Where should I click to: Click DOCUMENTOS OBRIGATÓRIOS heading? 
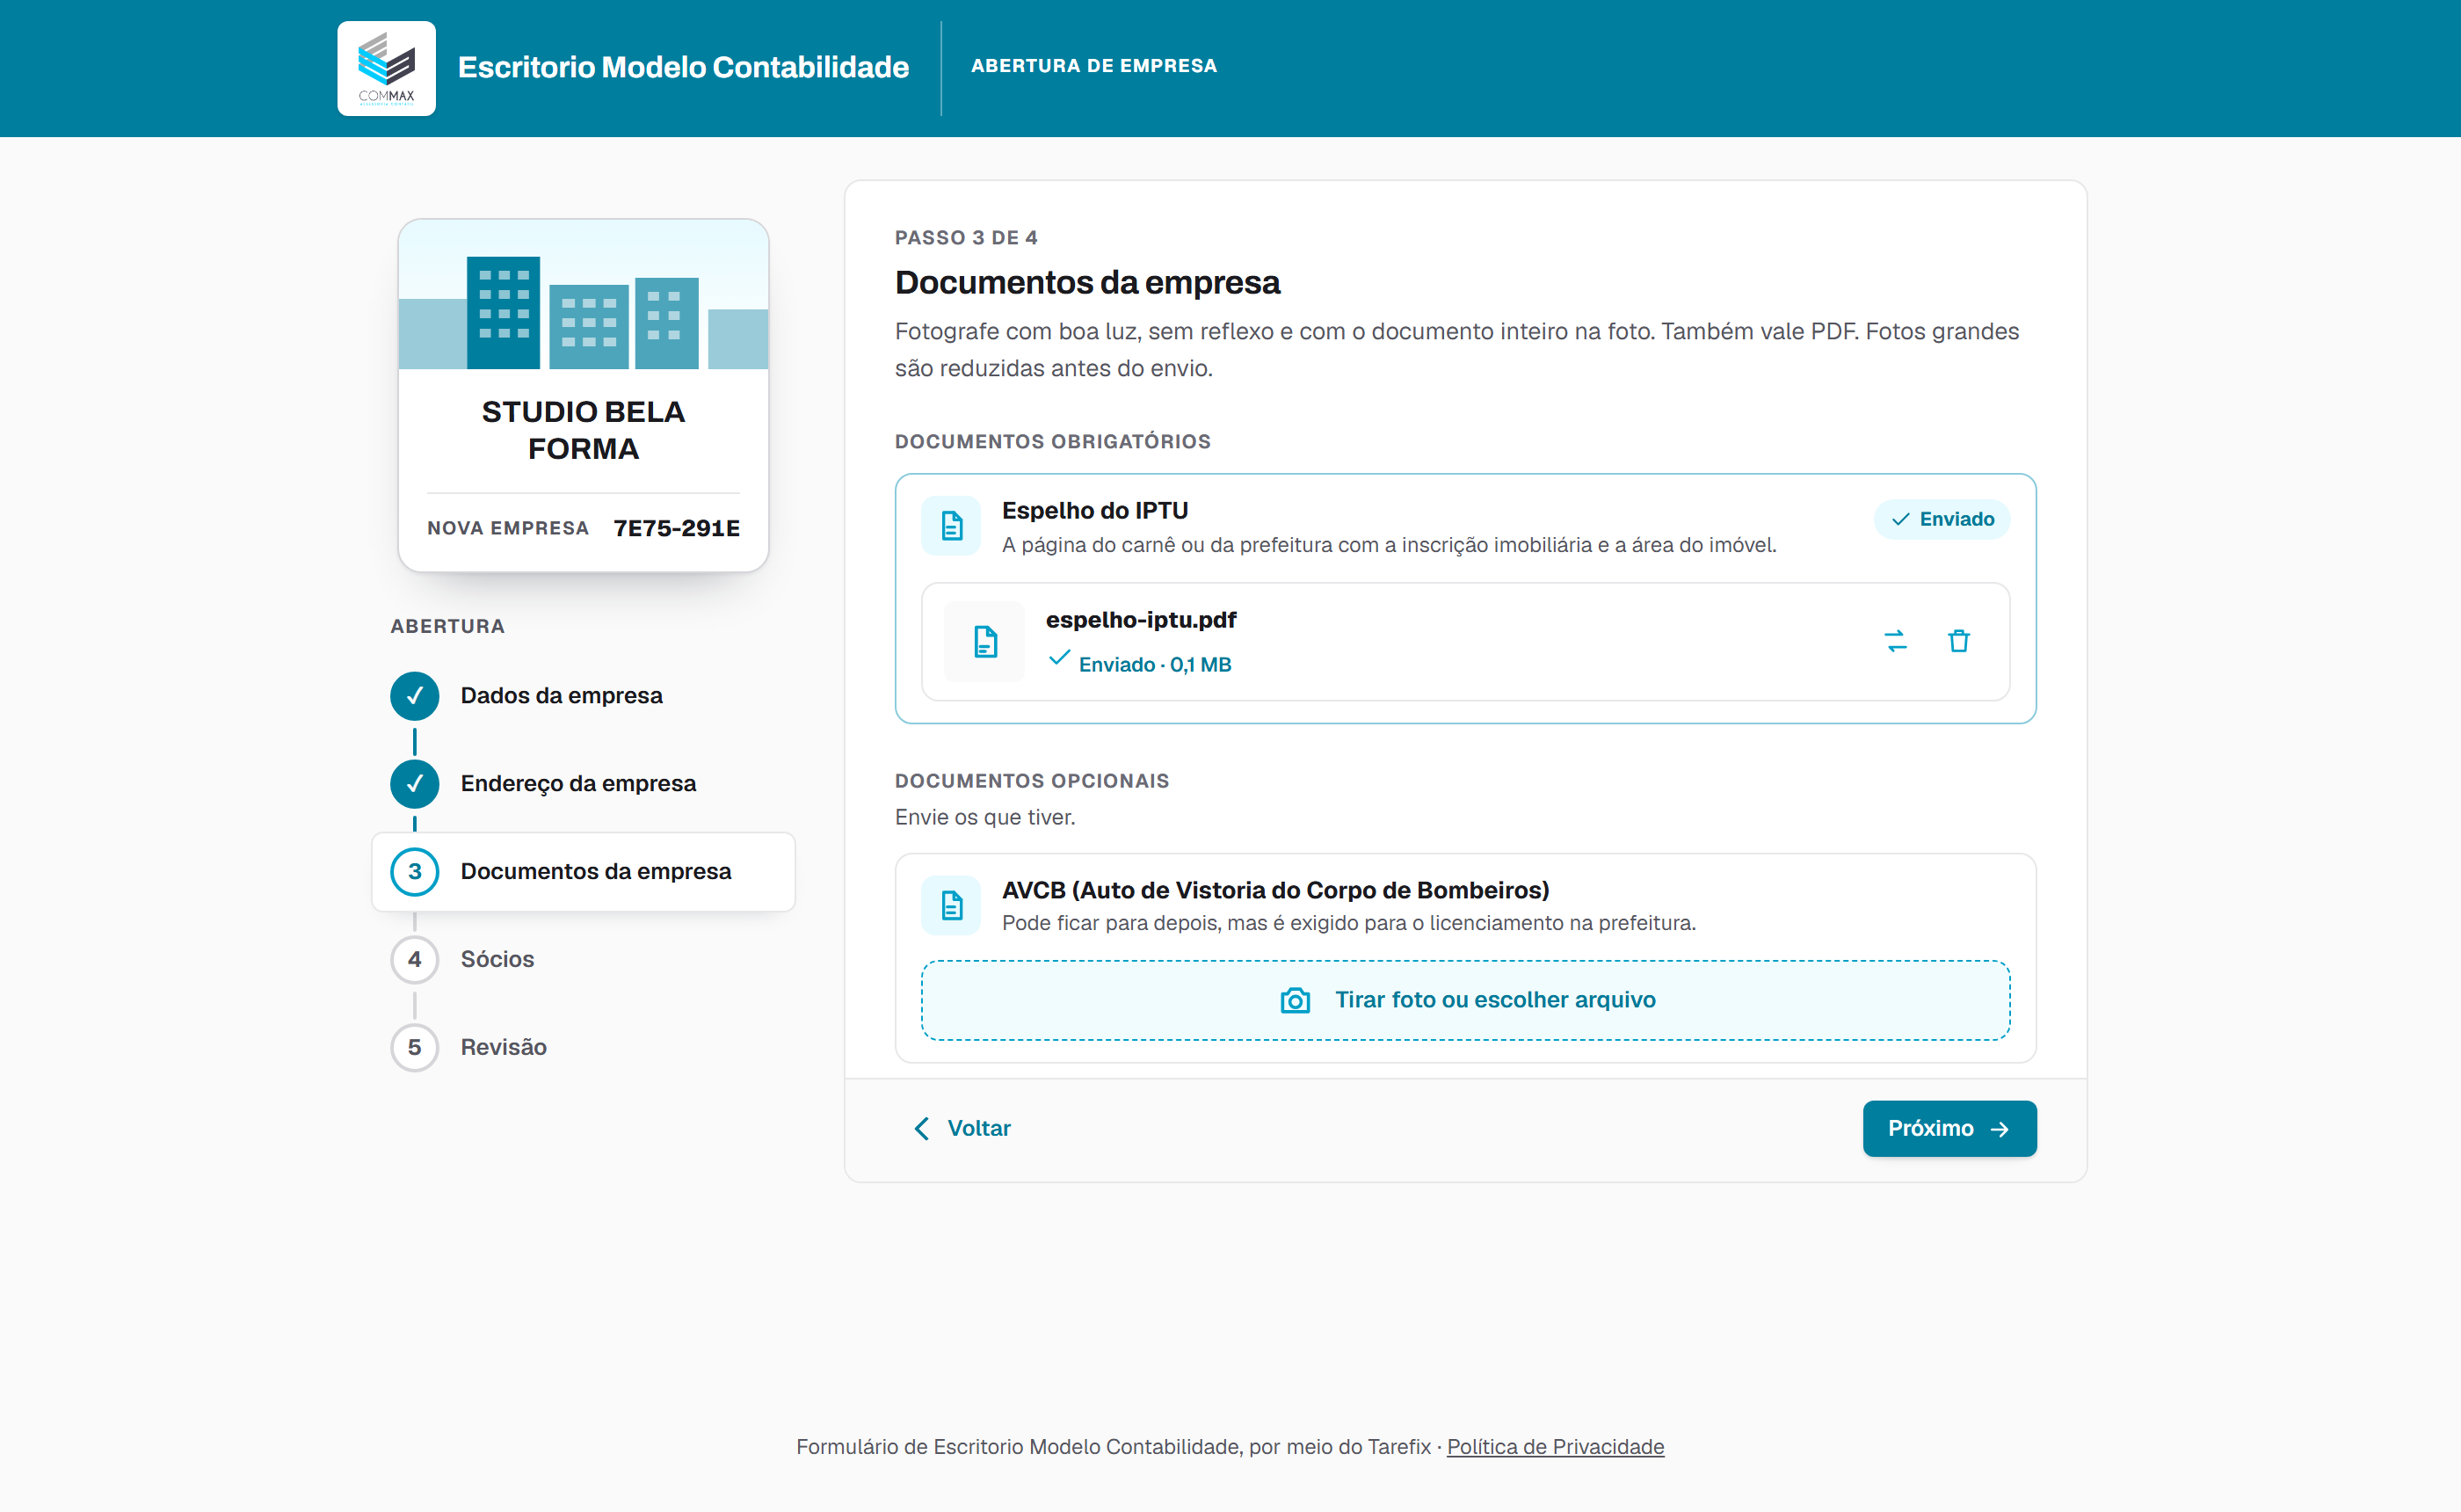click(1053, 442)
